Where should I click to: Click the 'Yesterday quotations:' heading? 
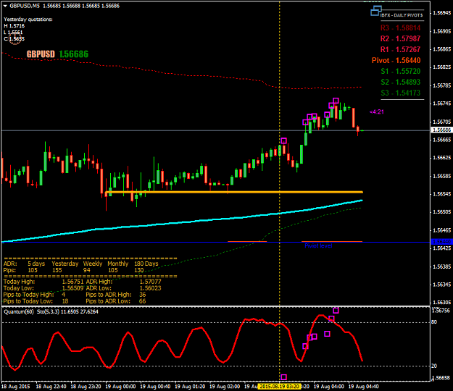[28, 20]
